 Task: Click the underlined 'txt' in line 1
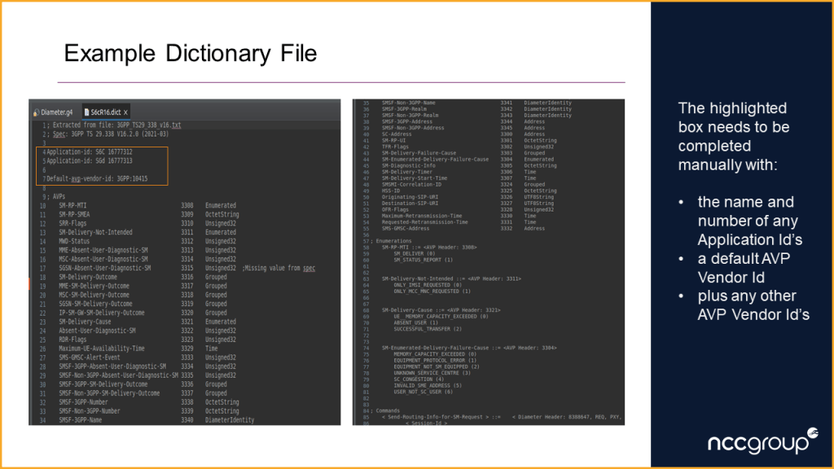(x=176, y=125)
